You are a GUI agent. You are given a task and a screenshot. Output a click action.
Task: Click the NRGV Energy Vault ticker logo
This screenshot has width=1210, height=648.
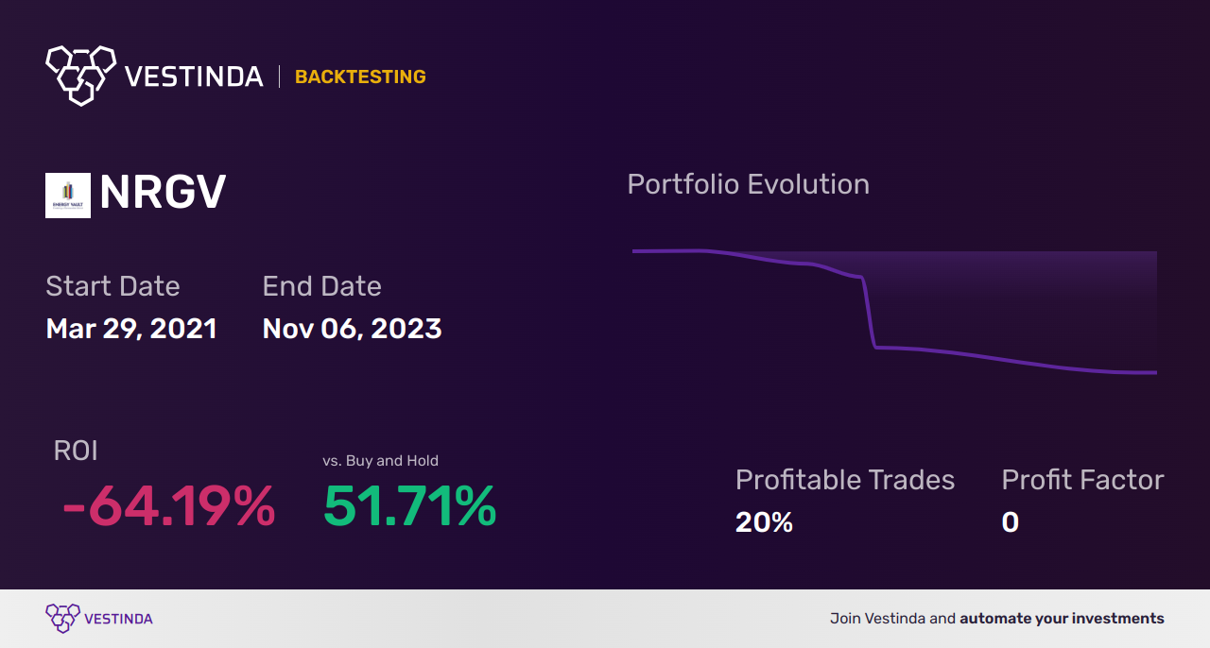(x=68, y=196)
